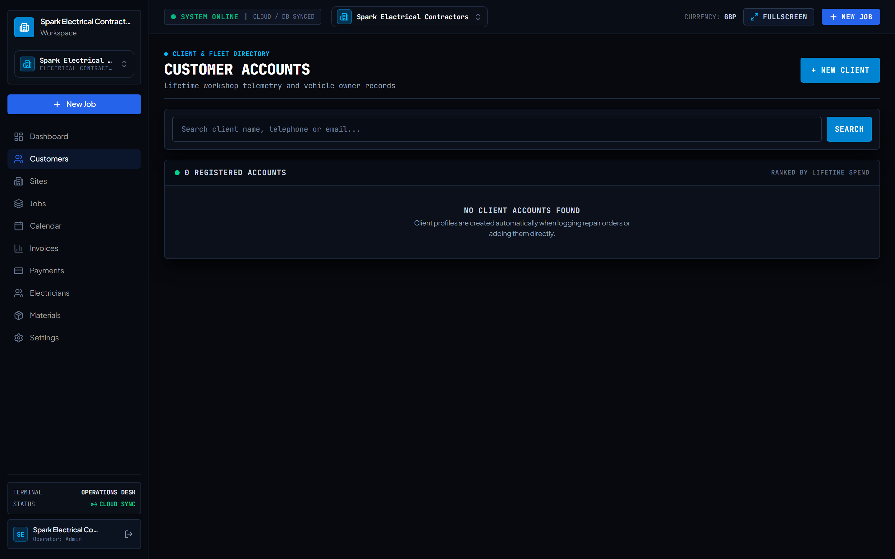895x559 pixels.
Task: Click chevrons beside Spark Electrical Contractors in top bar
Action: click(478, 17)
